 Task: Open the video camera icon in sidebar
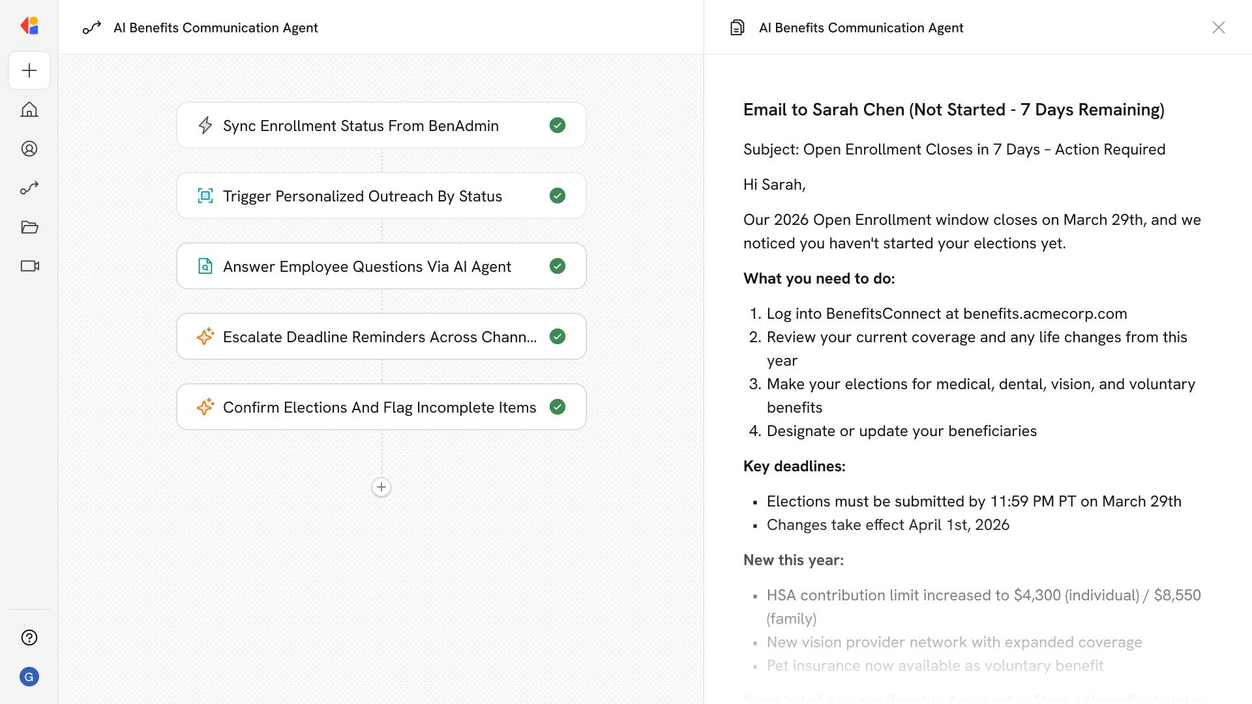pos(29,266)
